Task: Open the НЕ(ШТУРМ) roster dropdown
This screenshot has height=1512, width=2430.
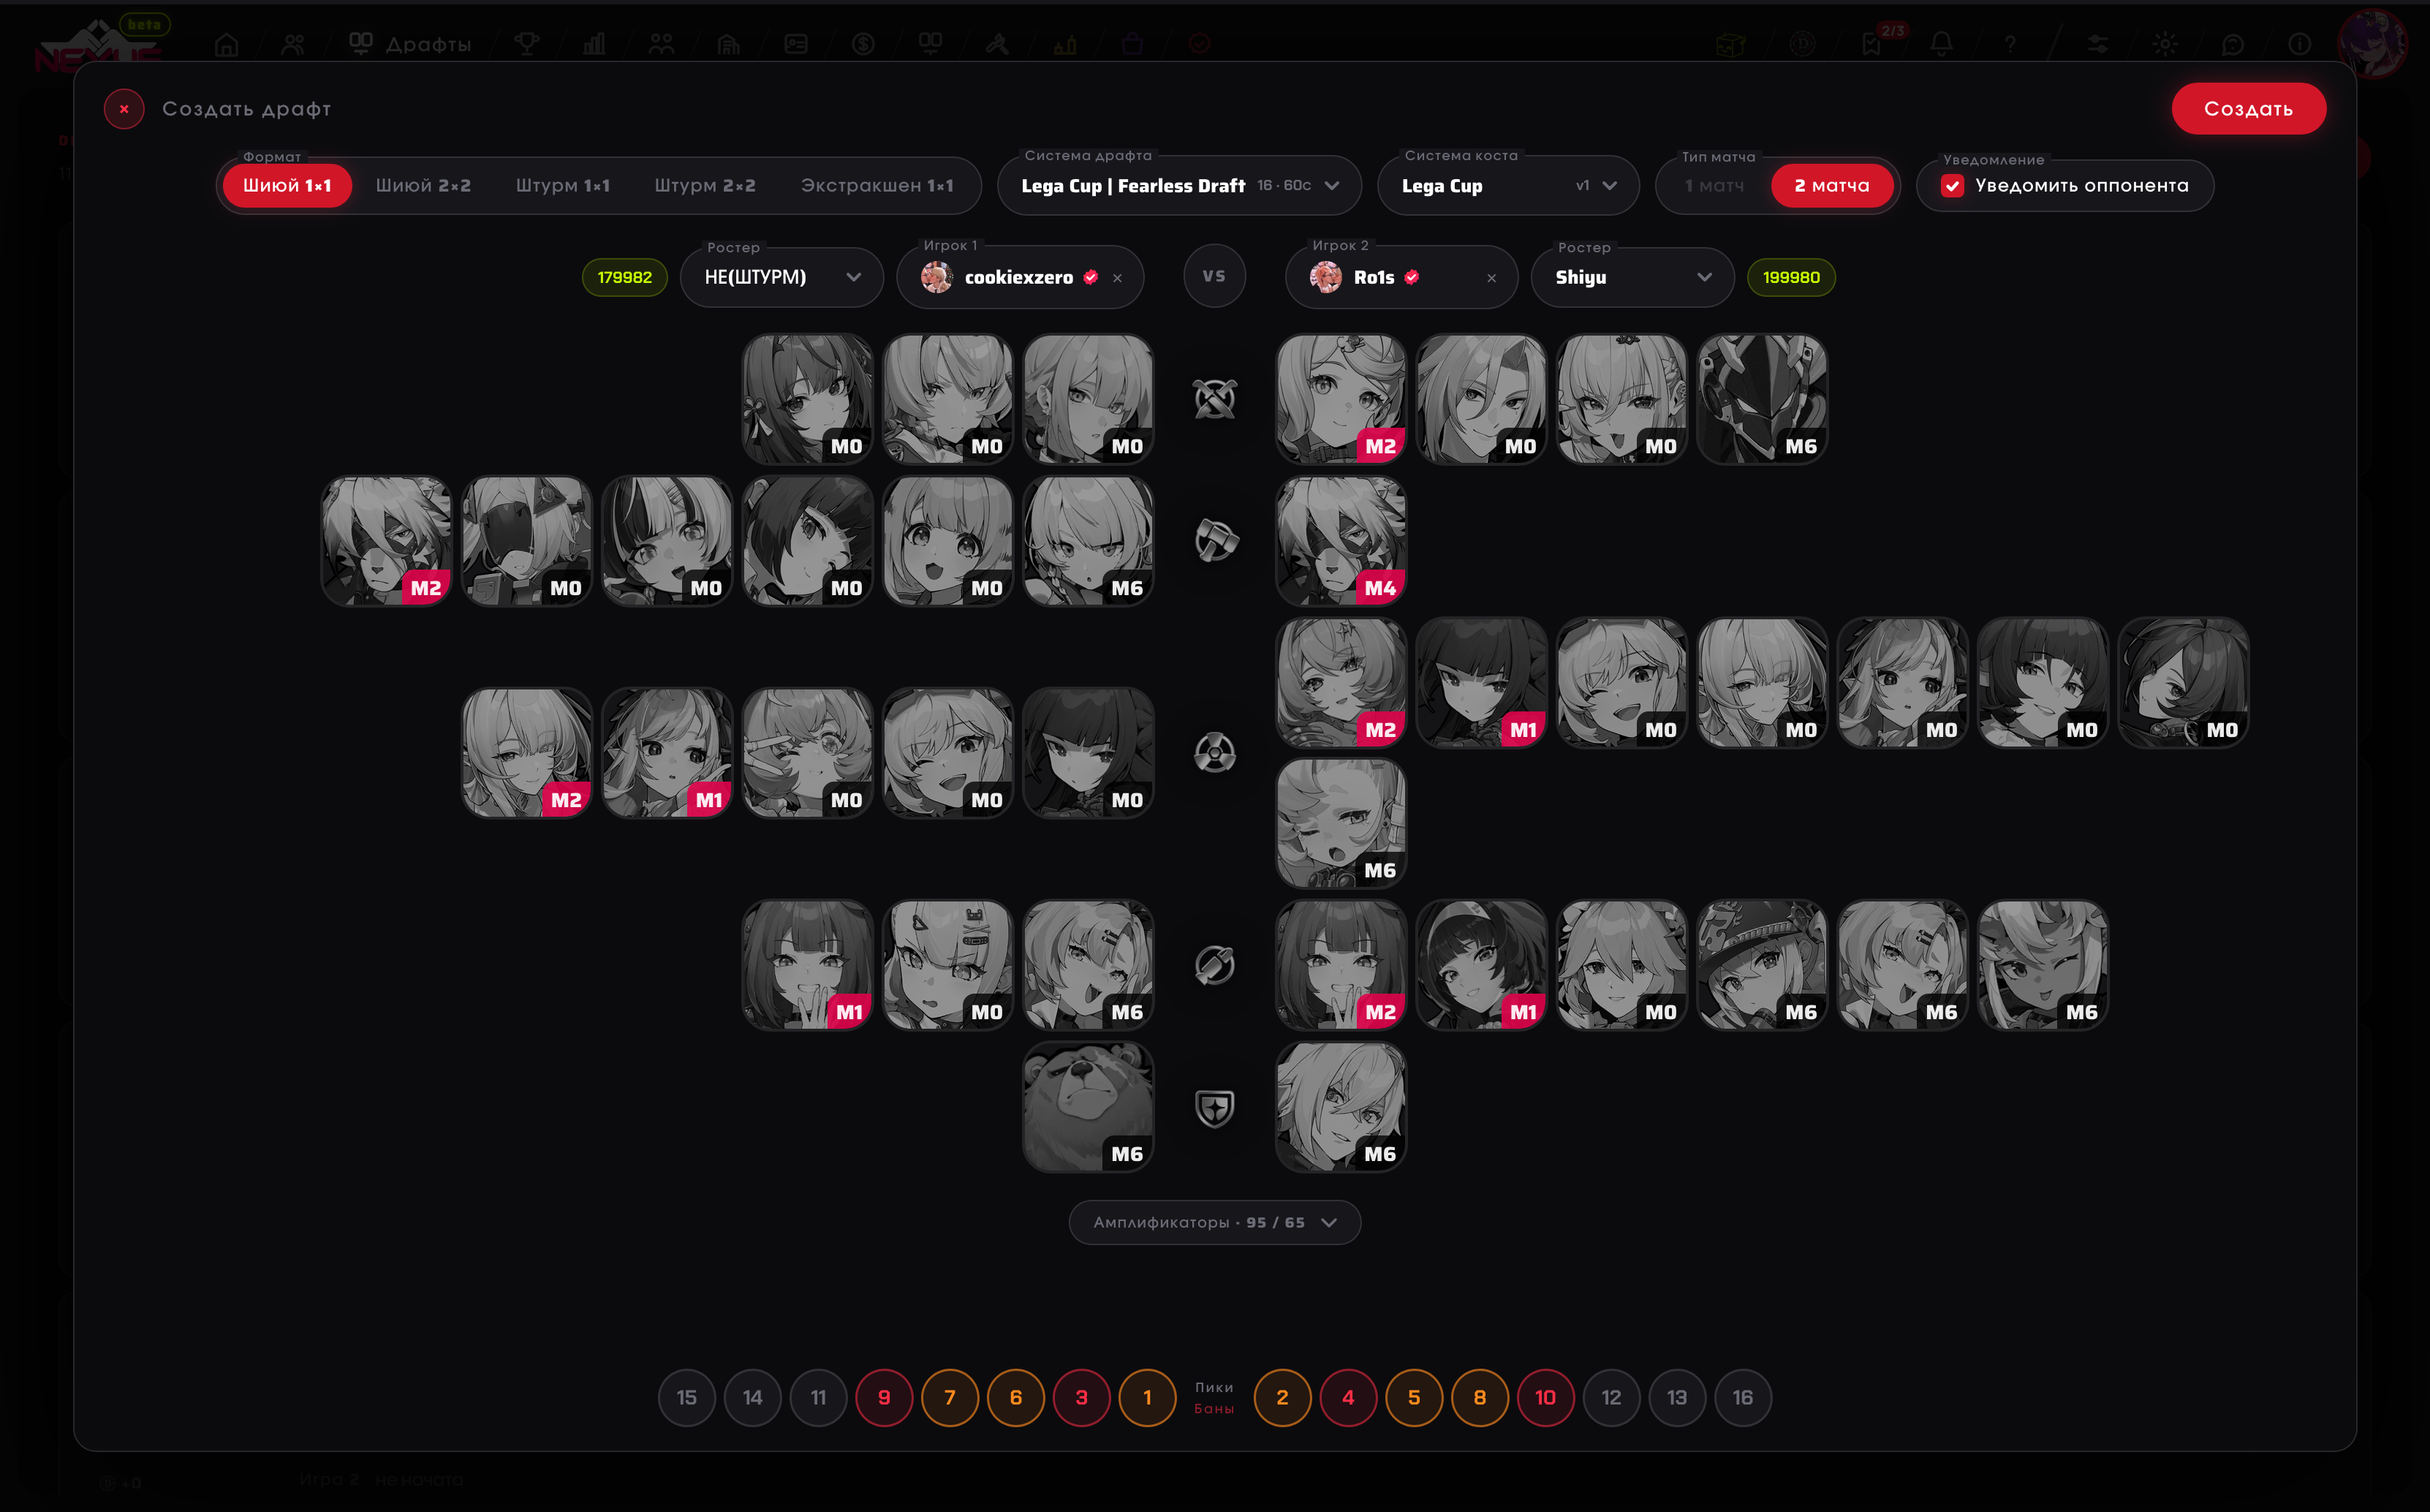Action: tap(781, 278)
